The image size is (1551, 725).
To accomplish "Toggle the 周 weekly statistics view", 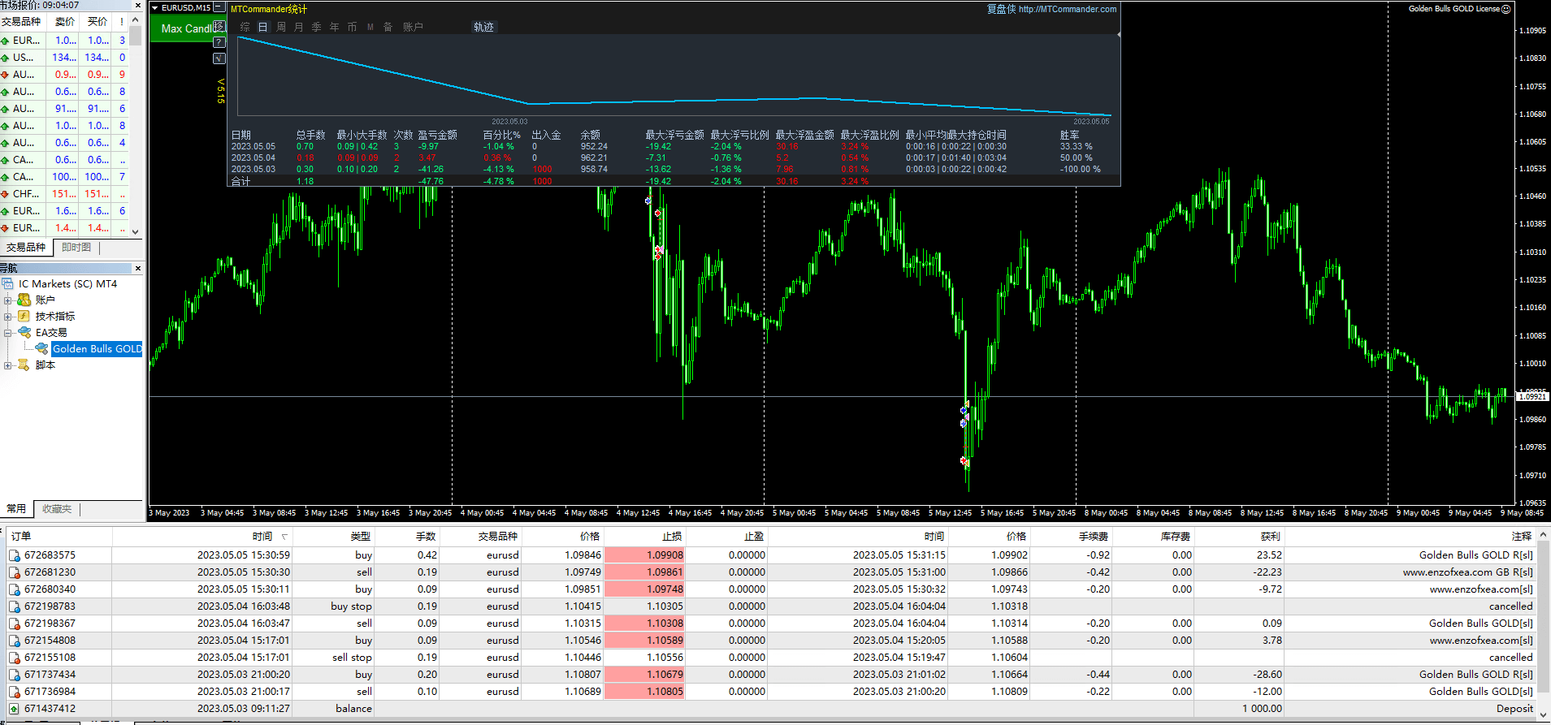I will pos(281,27).
